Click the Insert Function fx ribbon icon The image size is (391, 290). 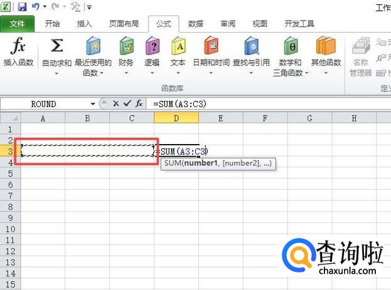18,46
